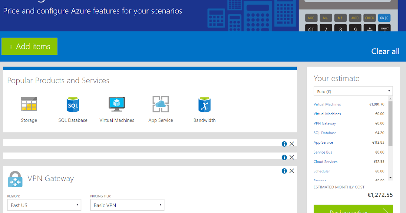Click the Popular Products and Services heading

point(58,80)
